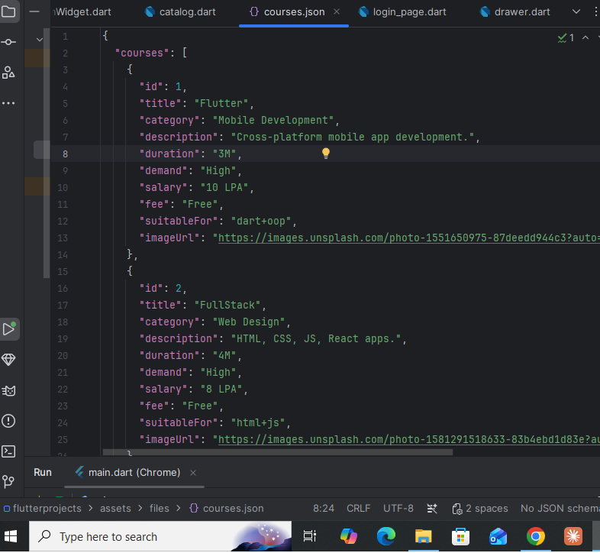Open the FullStack course imageUrl link
This screenshot has width=600, height=553.
(408, 439)
